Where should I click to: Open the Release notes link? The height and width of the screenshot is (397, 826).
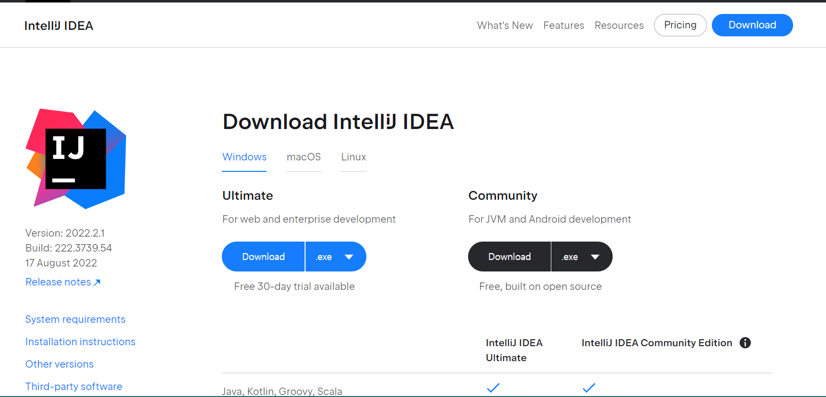63,282
